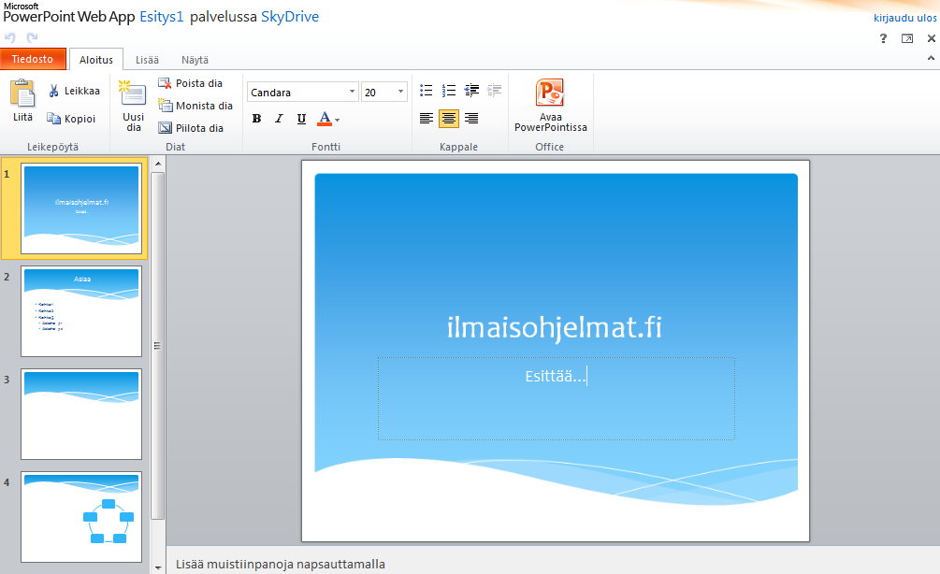
Task: Select blank slide 3 thumbnail
Action: 81,414
